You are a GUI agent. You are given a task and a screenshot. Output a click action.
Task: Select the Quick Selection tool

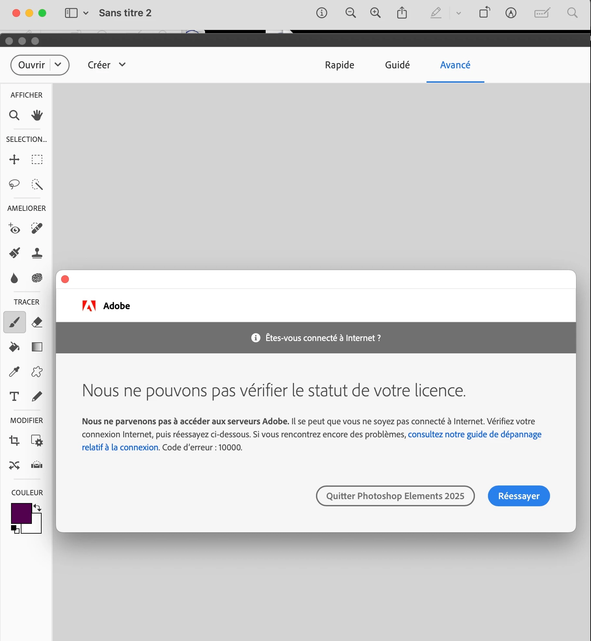37,184
